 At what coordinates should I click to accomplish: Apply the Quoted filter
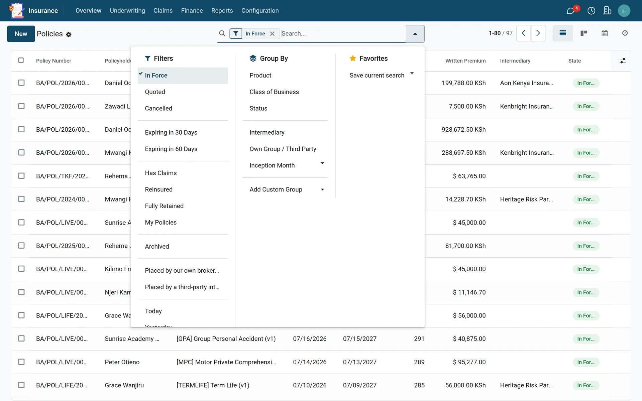[183, 92]
